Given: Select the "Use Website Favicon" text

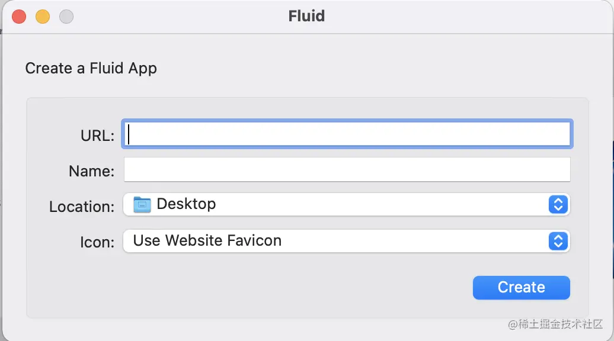Looking at the screenshot, I should point(207,241).
